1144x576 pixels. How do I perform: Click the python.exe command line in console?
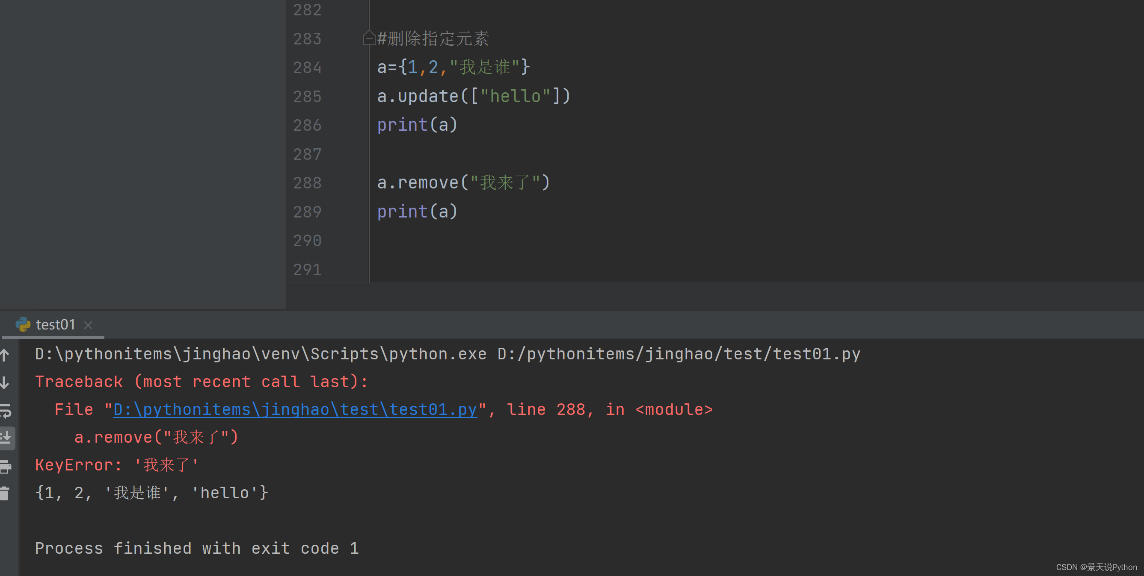pyautogui.click(x=448, y=354)
